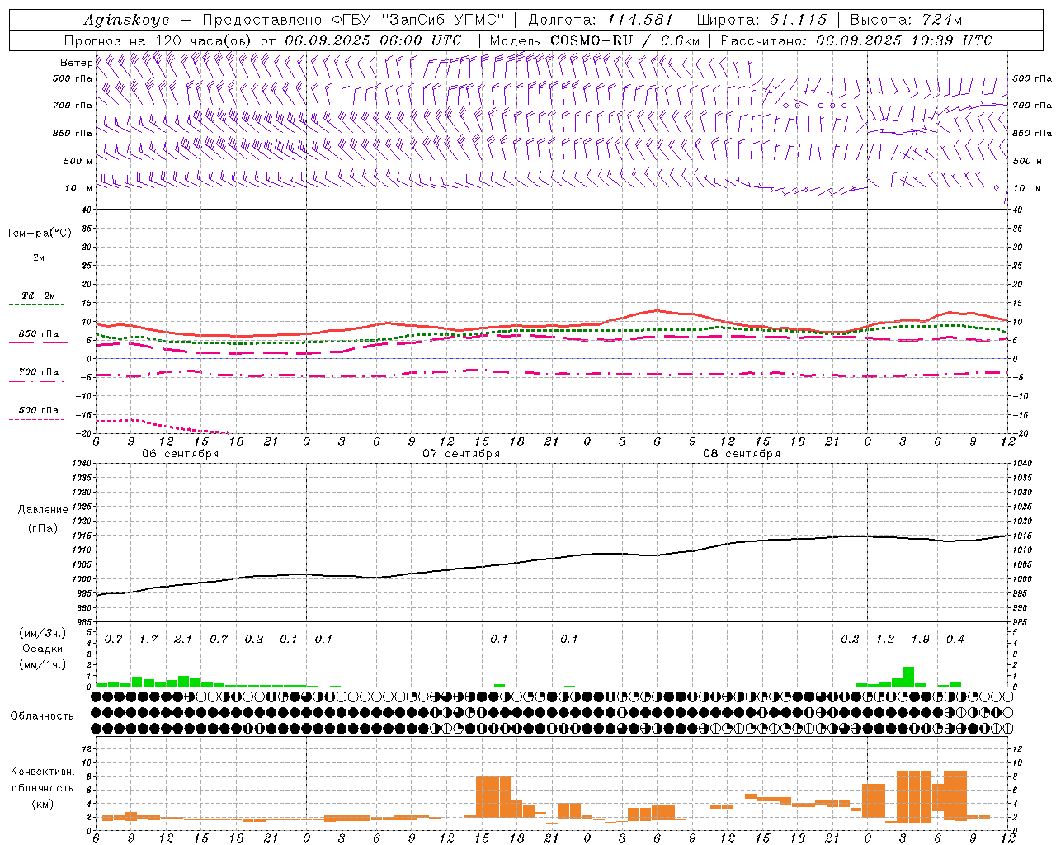The width and height of the screenshot is (1056, 845).
Task: Click the 'Предоставлено ФГБУ "ЗапСиб УГМС"' provider text
Action: pyautogui.click(x=353, y=20)
